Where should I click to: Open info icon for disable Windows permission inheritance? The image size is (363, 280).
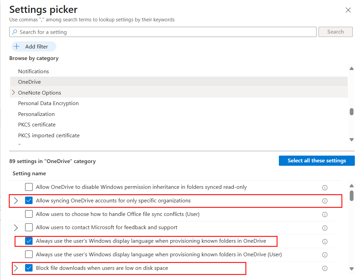(325, 187)
